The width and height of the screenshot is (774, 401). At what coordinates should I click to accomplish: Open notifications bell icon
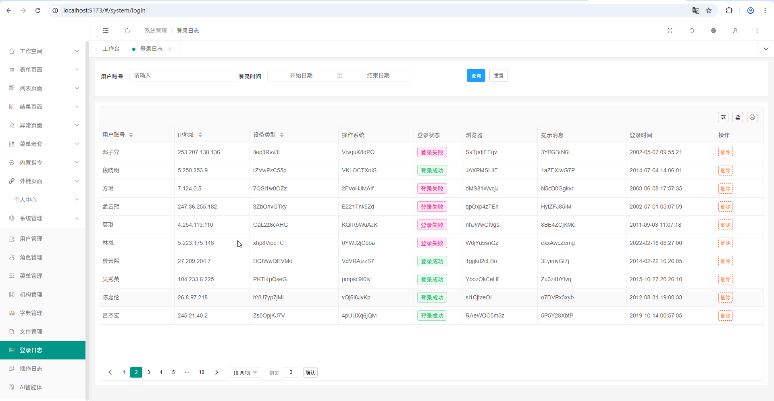692,31
